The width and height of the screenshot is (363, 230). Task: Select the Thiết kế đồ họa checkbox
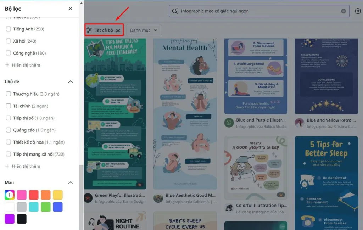(9, 142)
